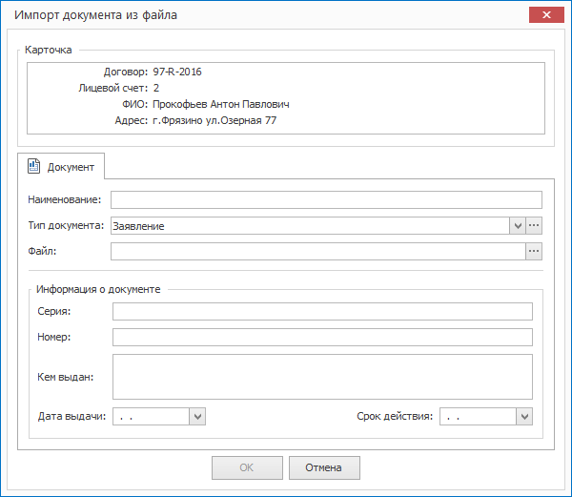Click the Срок действия date field
The height and width of the screenshot is (497, 572).
(x=478, y=416)
